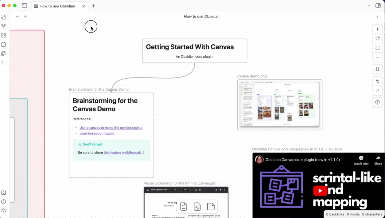Screen dimensions: 385x218
Task: Open the more options three-dot menu
Action: pyautogui.click(x=377, y=16)
